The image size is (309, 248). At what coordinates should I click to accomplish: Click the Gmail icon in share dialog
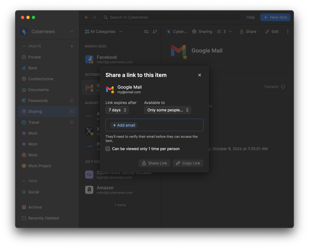click(110, 89)
